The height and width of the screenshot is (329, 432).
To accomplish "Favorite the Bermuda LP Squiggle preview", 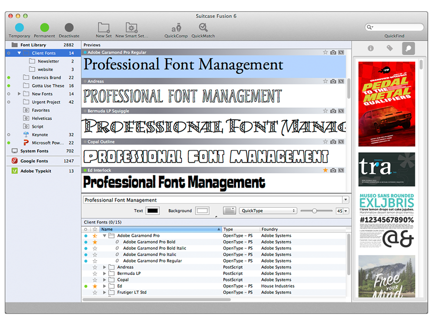I will pos(325,111).
